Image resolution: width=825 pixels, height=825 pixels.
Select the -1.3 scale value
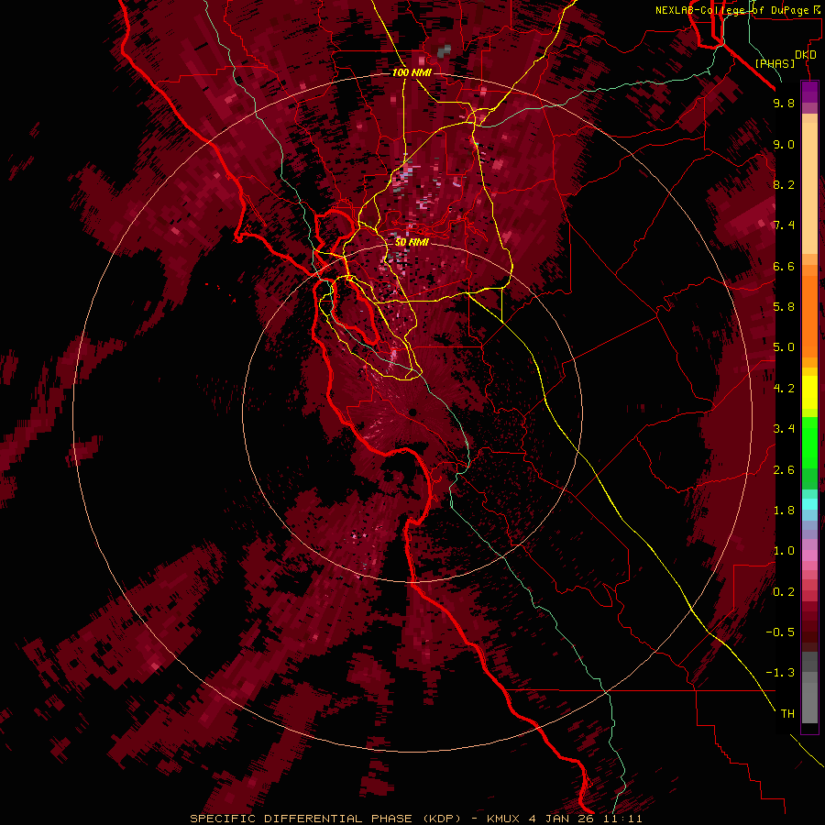coord(780,673)
